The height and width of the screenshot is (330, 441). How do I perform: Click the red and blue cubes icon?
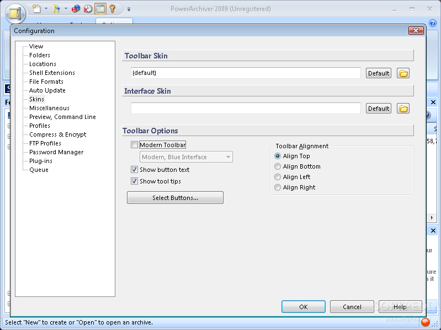[x=76, y=9]
